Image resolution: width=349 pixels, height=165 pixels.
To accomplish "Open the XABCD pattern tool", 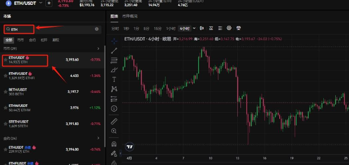I will tap(114, 89).
